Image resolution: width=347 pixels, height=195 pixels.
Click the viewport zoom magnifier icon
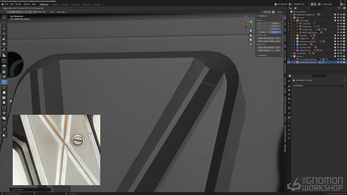pos(250,31)
